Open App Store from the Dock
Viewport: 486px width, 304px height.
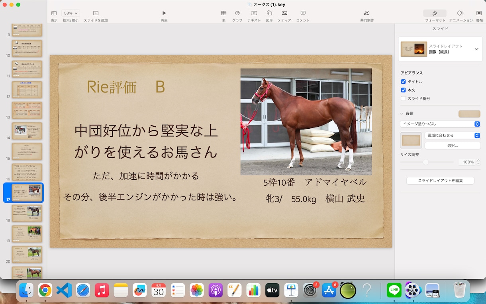pyautogui.click(x=329, y=290)
